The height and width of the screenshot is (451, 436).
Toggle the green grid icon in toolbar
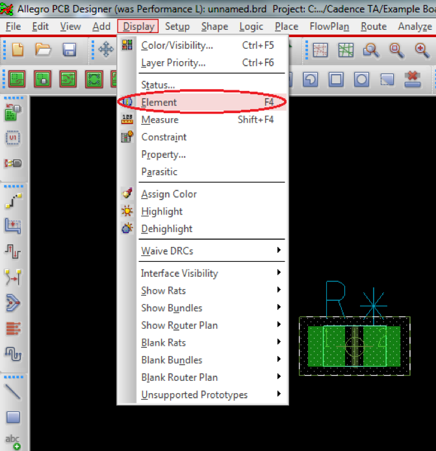(346, 50)
